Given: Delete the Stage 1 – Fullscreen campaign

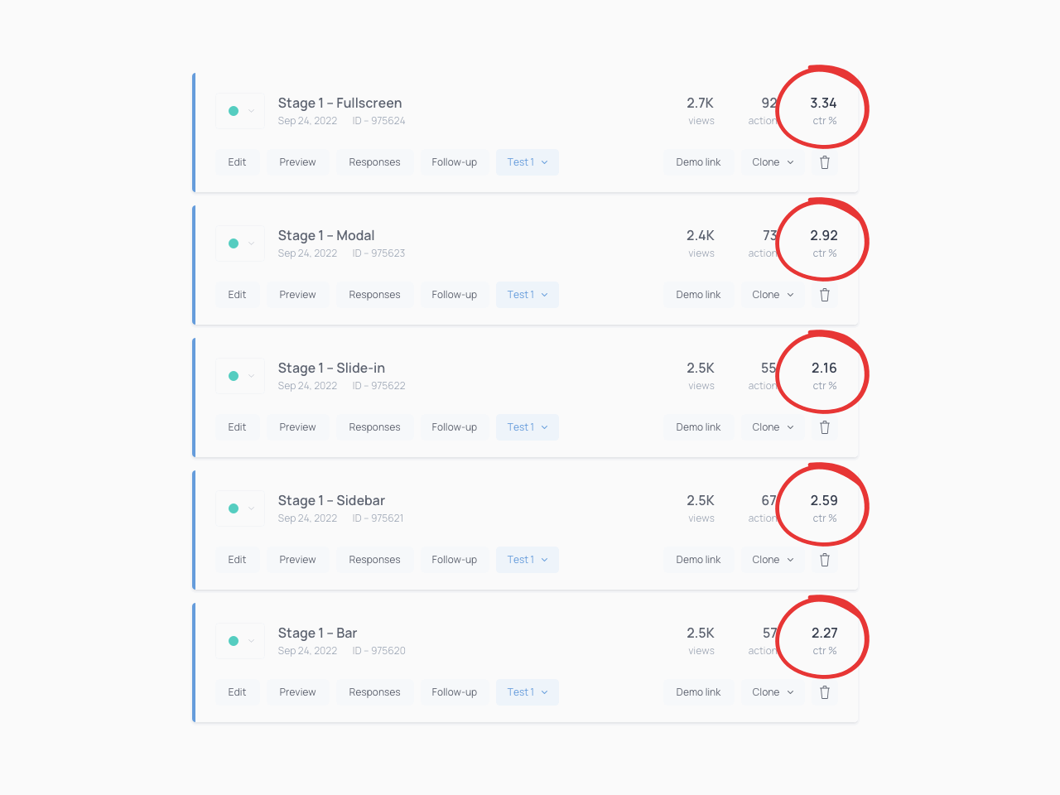Looking at the screenshot, I should [x=825, y=162].
